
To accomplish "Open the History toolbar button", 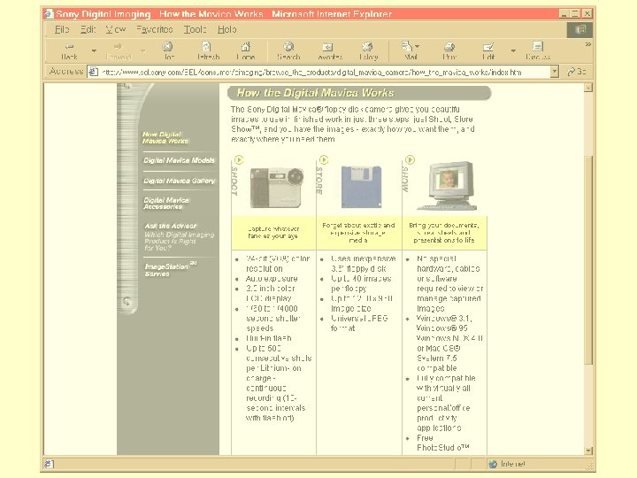I will (x=368, y=50).
